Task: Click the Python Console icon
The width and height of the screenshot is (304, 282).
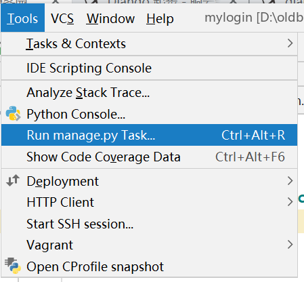Action: 13,113
